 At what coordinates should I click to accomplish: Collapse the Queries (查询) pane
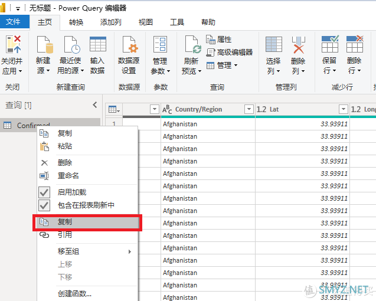tap(95, 105)
